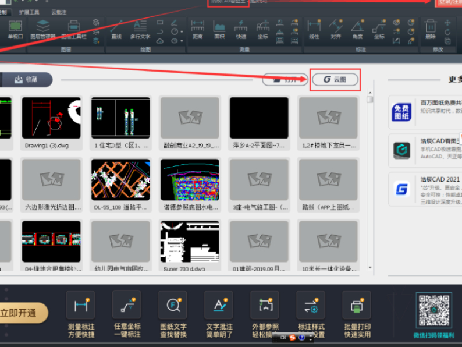
Task: Click the 批量打印 batch print icon
Action: [357, 305]
